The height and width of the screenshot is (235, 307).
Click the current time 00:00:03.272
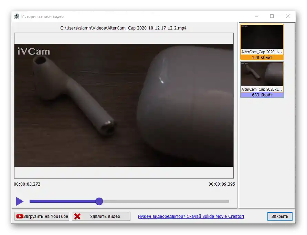(27, 184)
